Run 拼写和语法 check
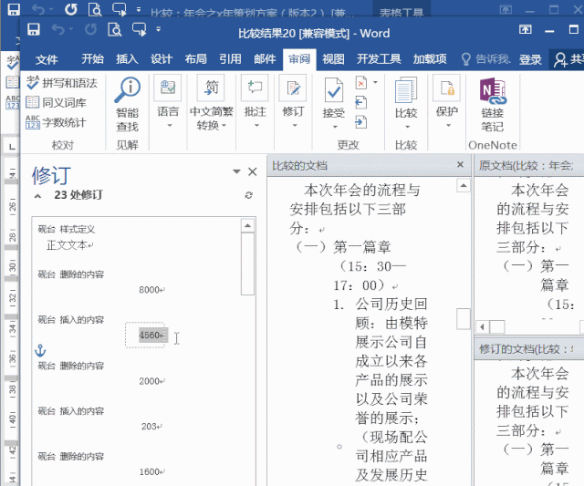This screenshot has height=486, width=584. click(x=62, y=83)
